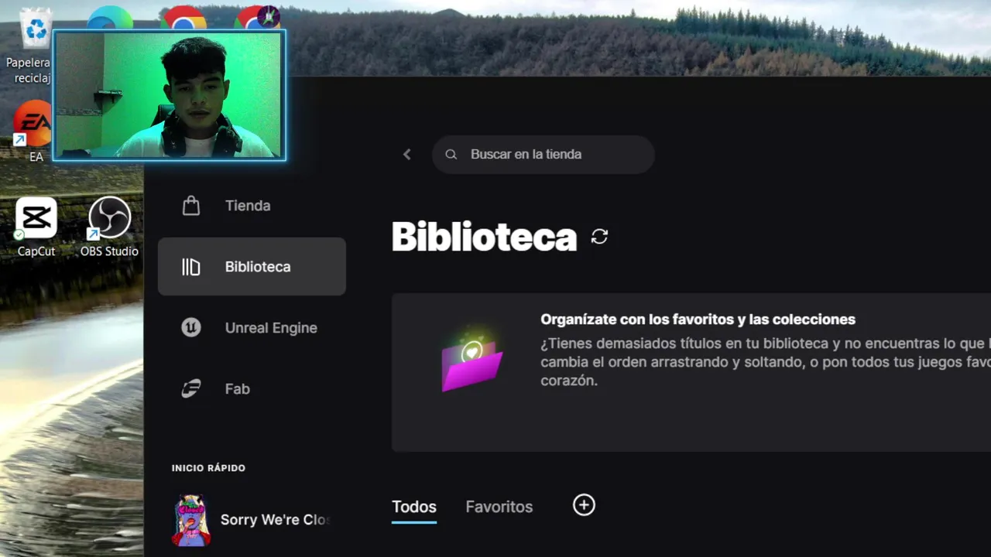This screenshot has height=557, width=991.
Task: Select the CapCut desktop shortcut
Action: (36, 226)
